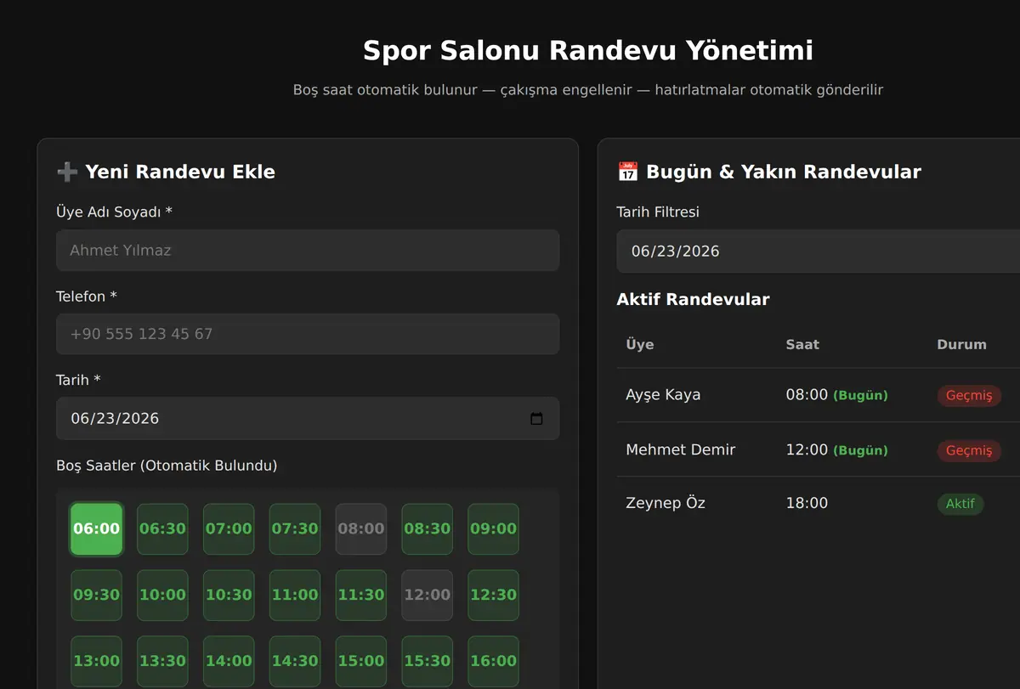The image size is (1020, 689).
Task: Click the Durum column header
Action: [x=961, y=345]
